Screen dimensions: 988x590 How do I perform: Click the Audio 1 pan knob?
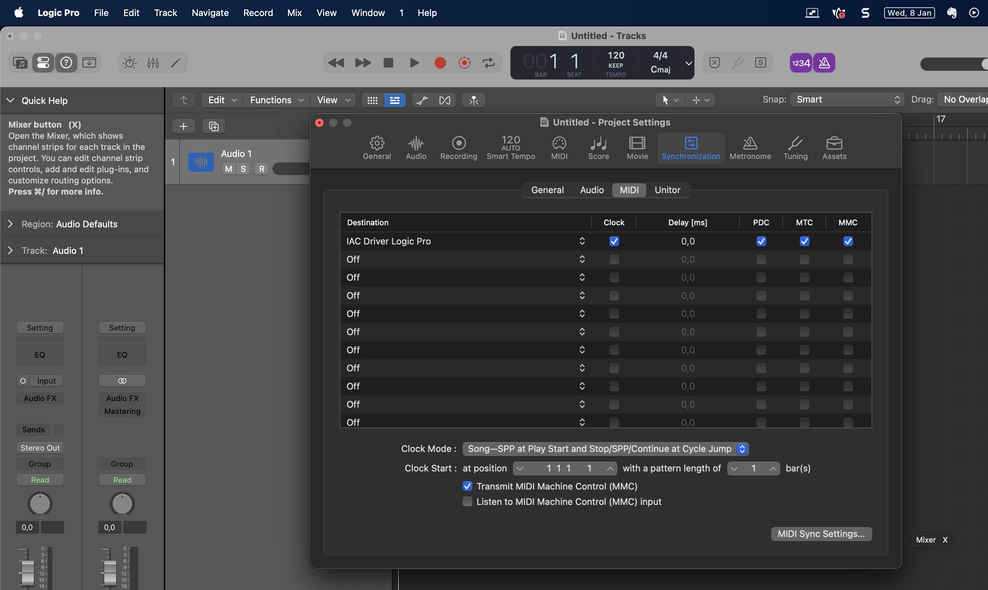pos(40,504)
